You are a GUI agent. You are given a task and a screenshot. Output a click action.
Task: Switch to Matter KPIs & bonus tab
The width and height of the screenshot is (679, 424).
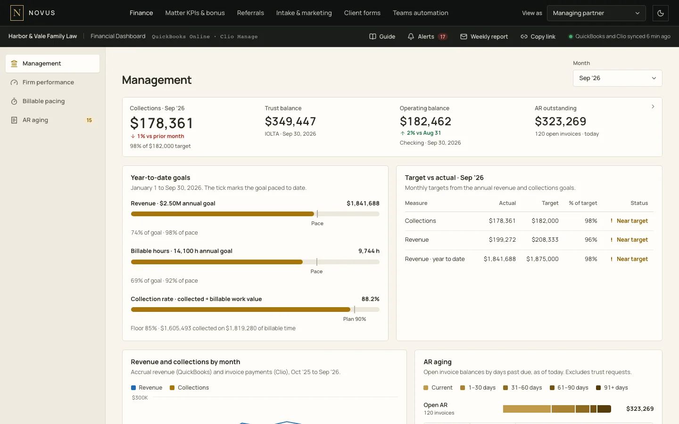pos(195,13)
